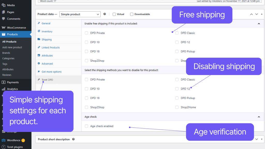Click the WooCommerce logo icon
Viewport: 265px width, 149px height.
[x=4, y=27]
